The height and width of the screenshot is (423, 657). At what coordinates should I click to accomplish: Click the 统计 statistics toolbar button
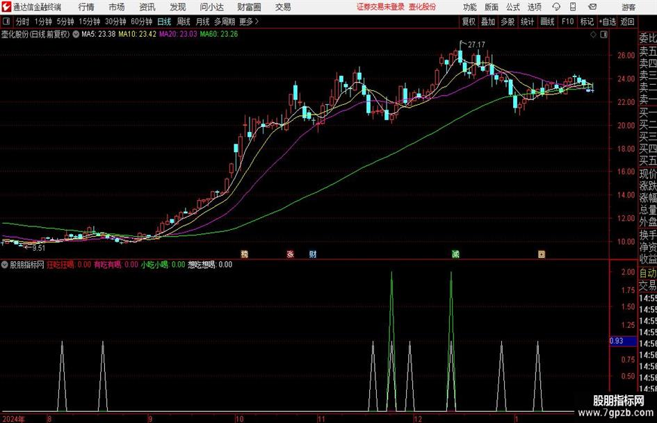point(527,22)
